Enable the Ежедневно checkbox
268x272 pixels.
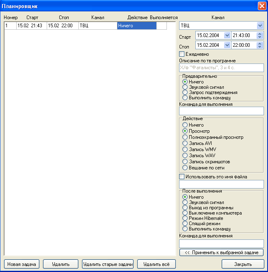coord(182,54)
